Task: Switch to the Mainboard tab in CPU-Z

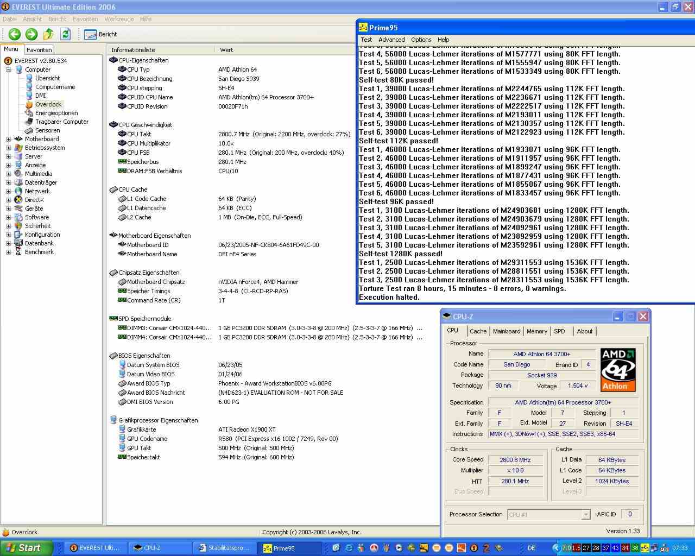Action: coord(507,331)
